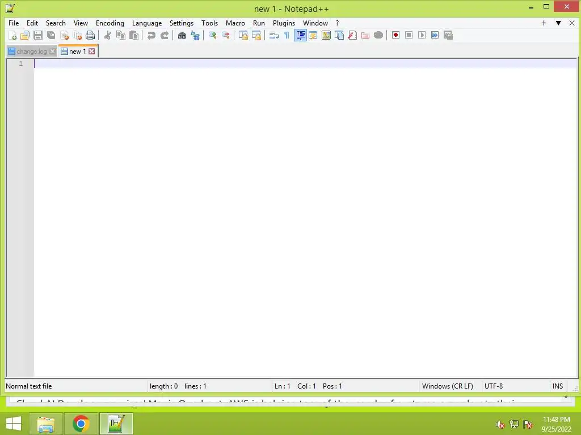Select the new 1 tab
The width and height of the screenshot is (581, 435).
click(x=77, y=52)
